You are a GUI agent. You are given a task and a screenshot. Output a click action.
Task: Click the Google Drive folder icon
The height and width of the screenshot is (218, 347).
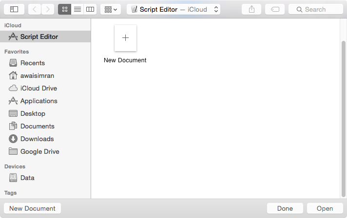point(13,151)
